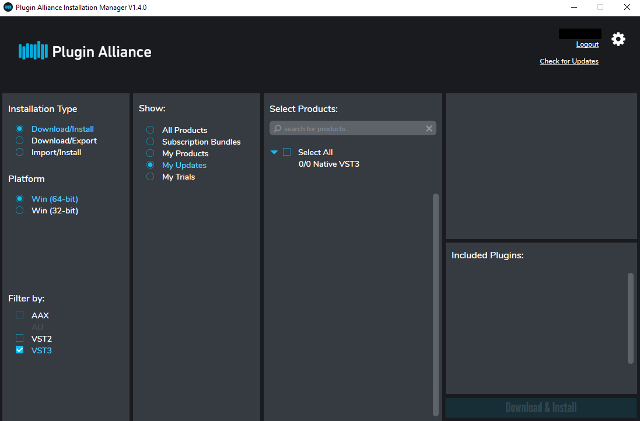Check the Select All products checkbox
The image size is (640, 421).
[x=286, y=152]
